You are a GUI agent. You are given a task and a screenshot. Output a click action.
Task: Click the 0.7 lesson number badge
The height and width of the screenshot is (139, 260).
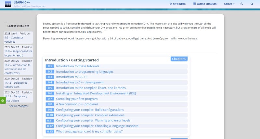[x=50, y=99]
